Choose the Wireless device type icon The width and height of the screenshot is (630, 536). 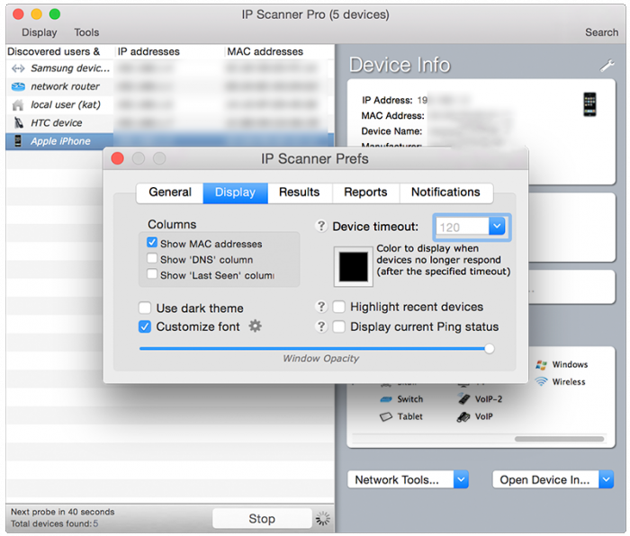tap(542, 382)
